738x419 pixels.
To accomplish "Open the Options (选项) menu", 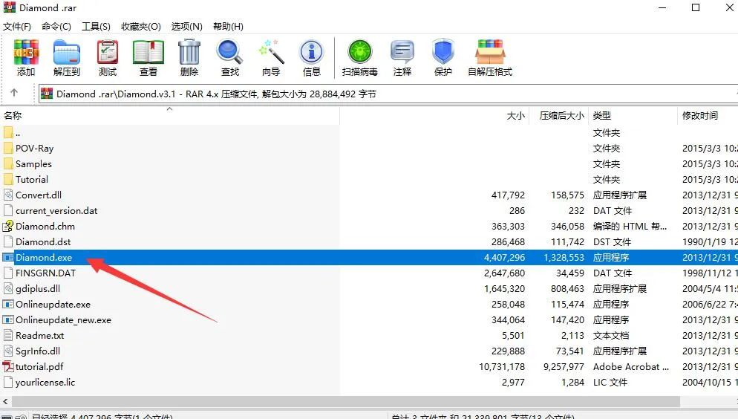I will pos(187,26).
